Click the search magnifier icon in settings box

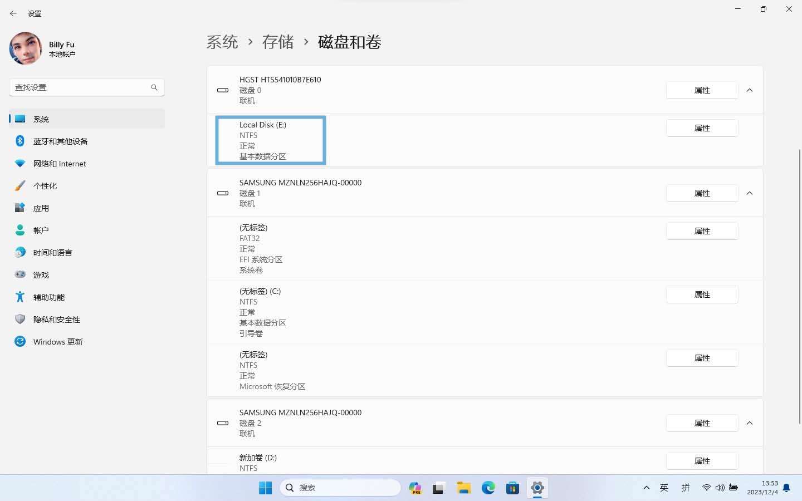154,87
